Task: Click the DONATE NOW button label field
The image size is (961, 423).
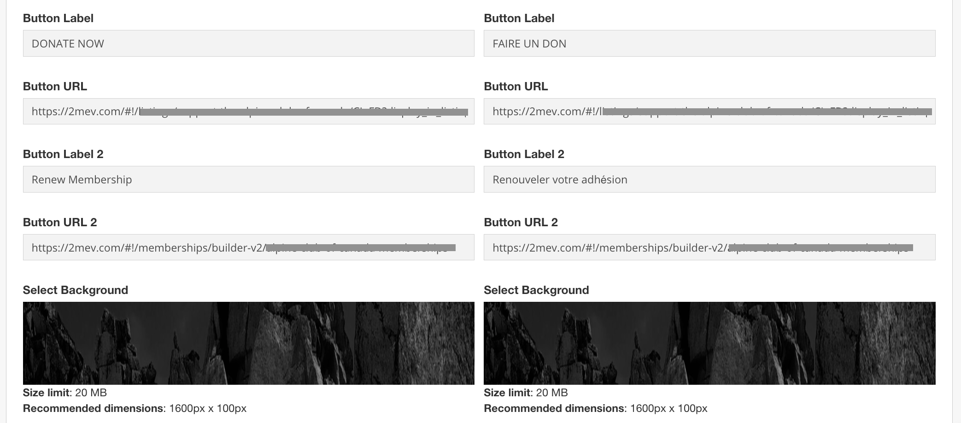Action: click(x=248, y=43)
